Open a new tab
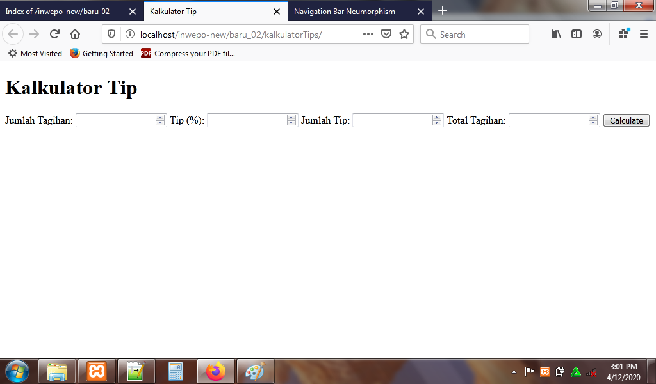Image resolution: width=656 pixels, height=384 pixels. 443,10
